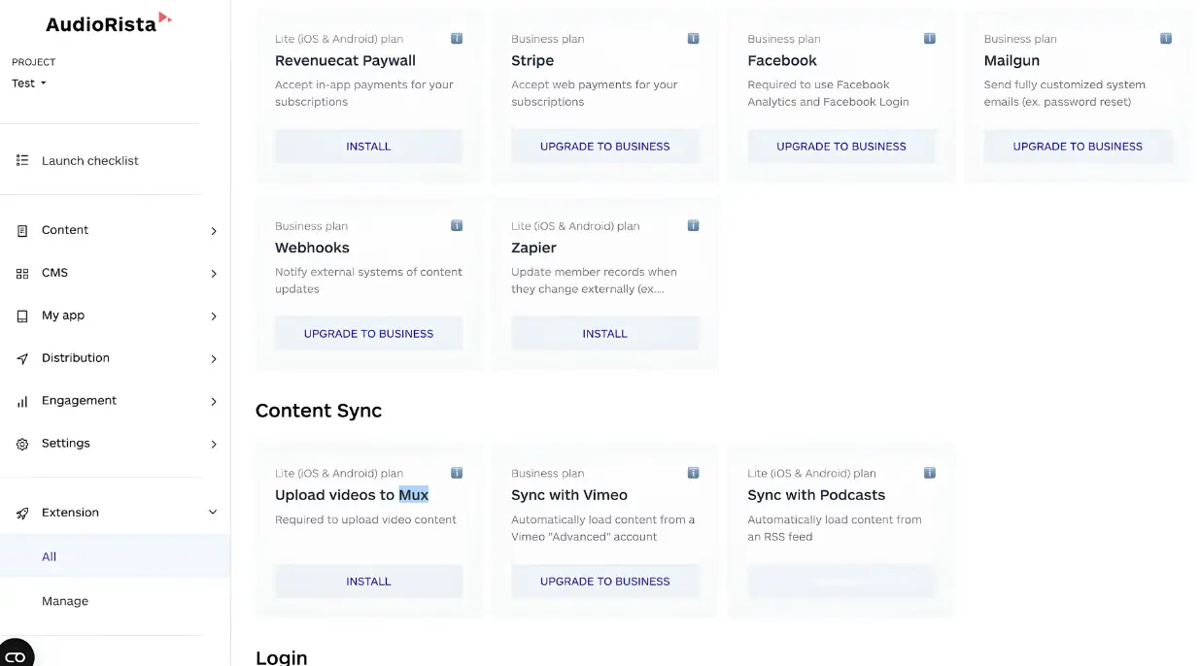Expand the Engagement chevron
The width and height of the screenshot is (1200, 666).
pyautogui.click(x=214, y=402)
